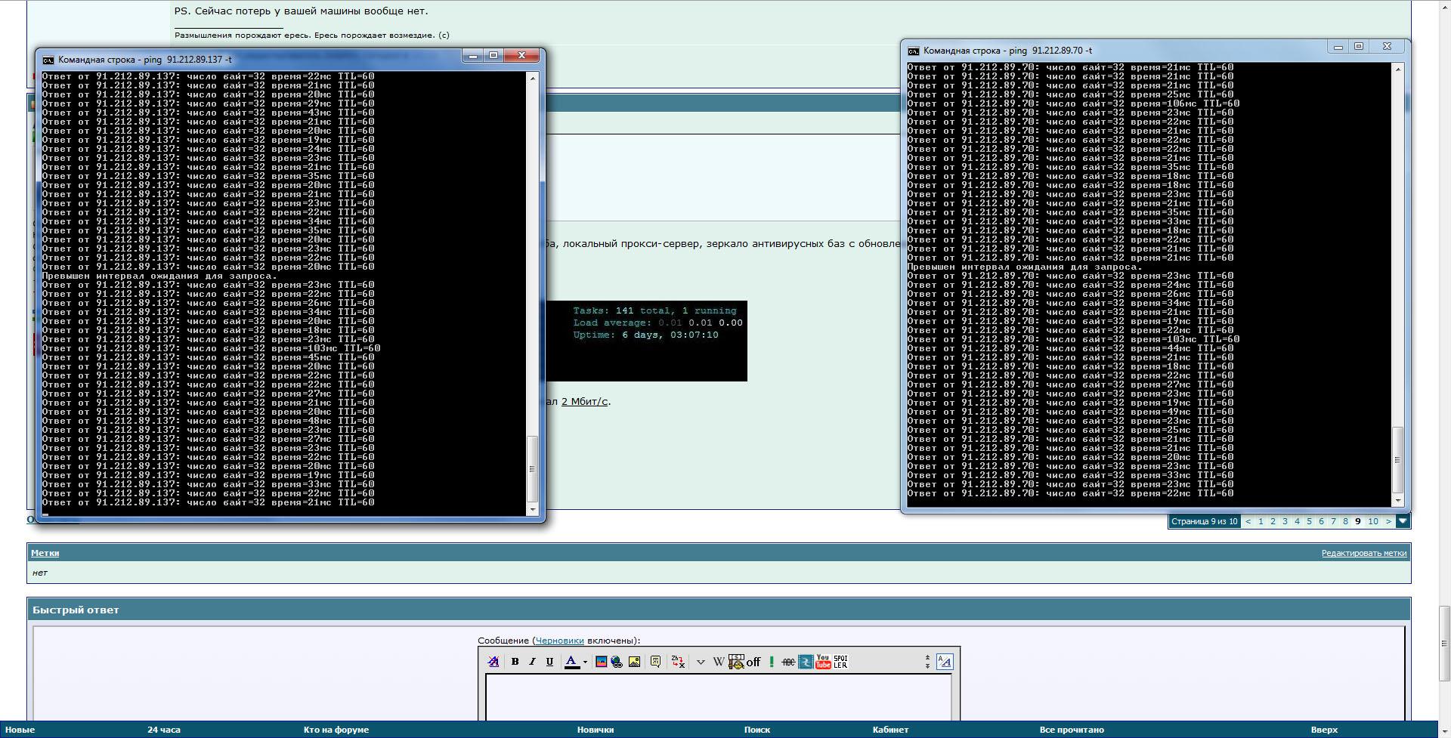Toggle bold formatting in the reply editor
The image size is (1451, 738).
pos(515,662)
